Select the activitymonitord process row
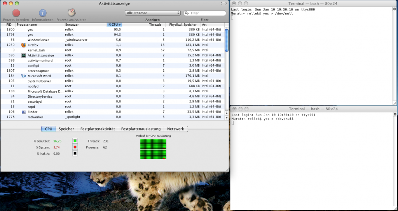 pos(112,60)
